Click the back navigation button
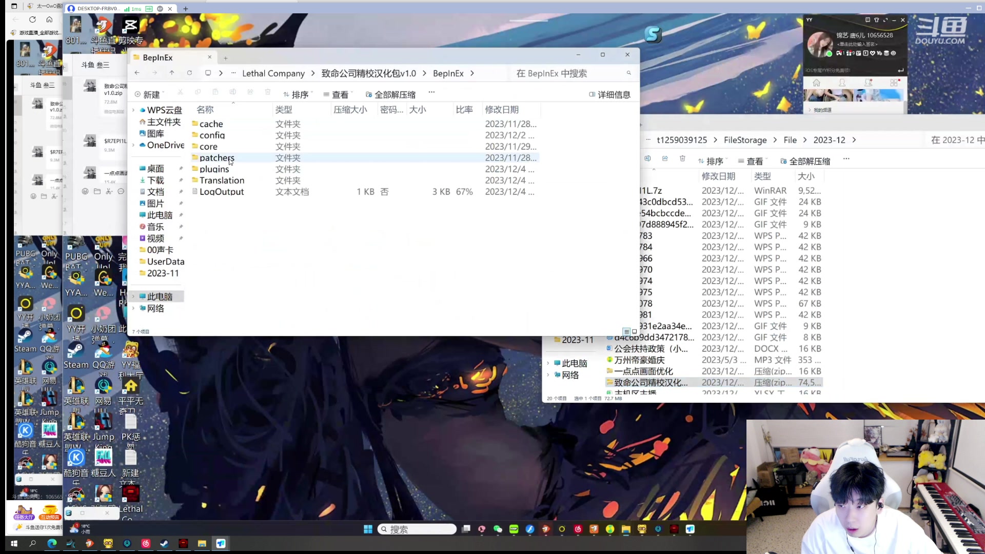The image size is (985, 554). tap(137, 73)
